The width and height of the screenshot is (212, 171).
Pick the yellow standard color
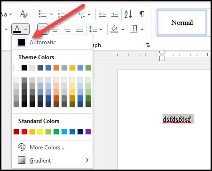tap(40, 132)
